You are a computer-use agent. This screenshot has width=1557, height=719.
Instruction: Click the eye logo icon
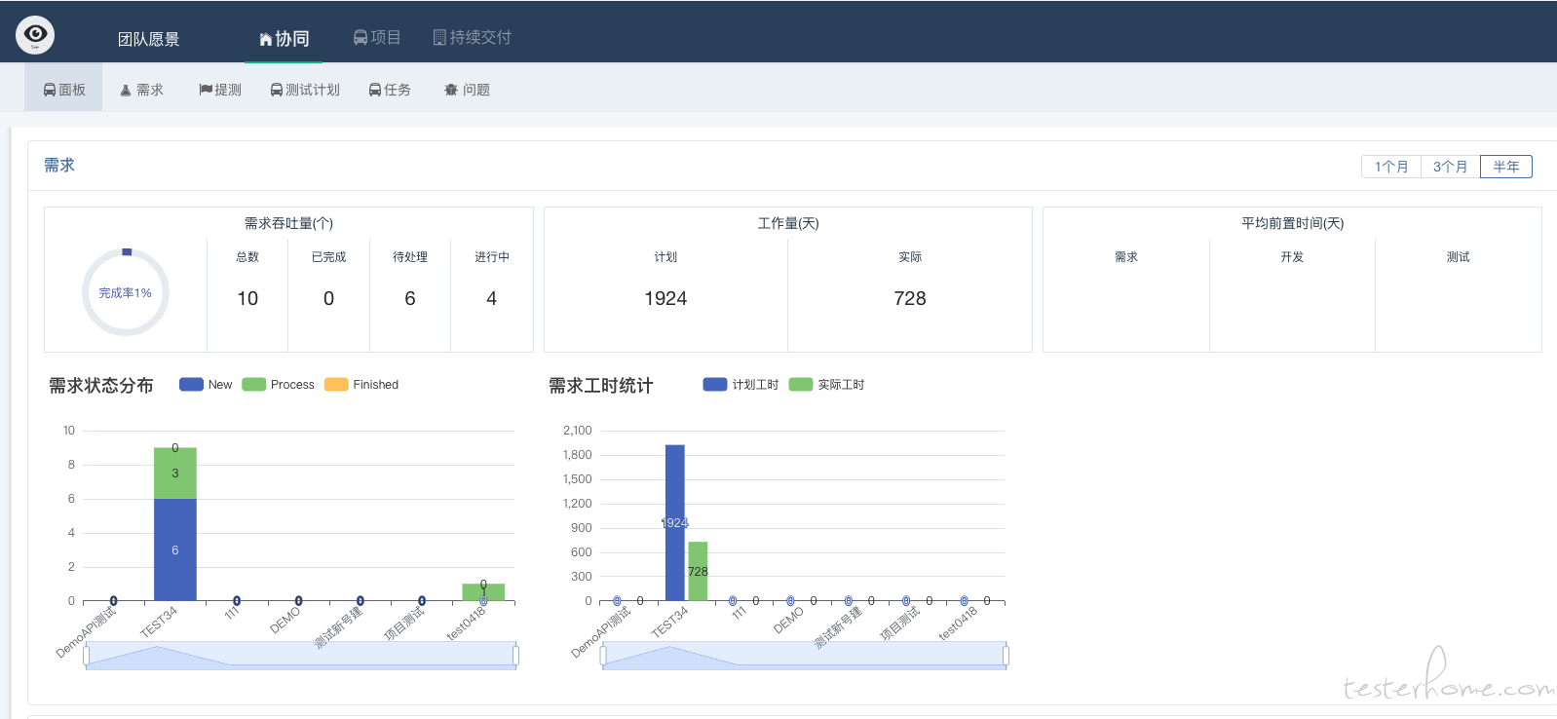coord(35,35)
